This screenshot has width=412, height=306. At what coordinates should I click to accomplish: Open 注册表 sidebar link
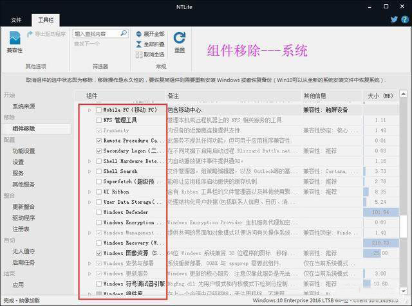[21, 229]
